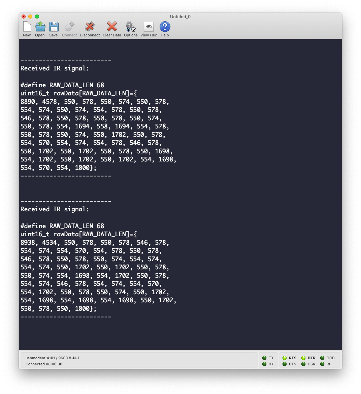
Task: Click the '1000};' ending at '550, 578, 550'
Action: 86,309
